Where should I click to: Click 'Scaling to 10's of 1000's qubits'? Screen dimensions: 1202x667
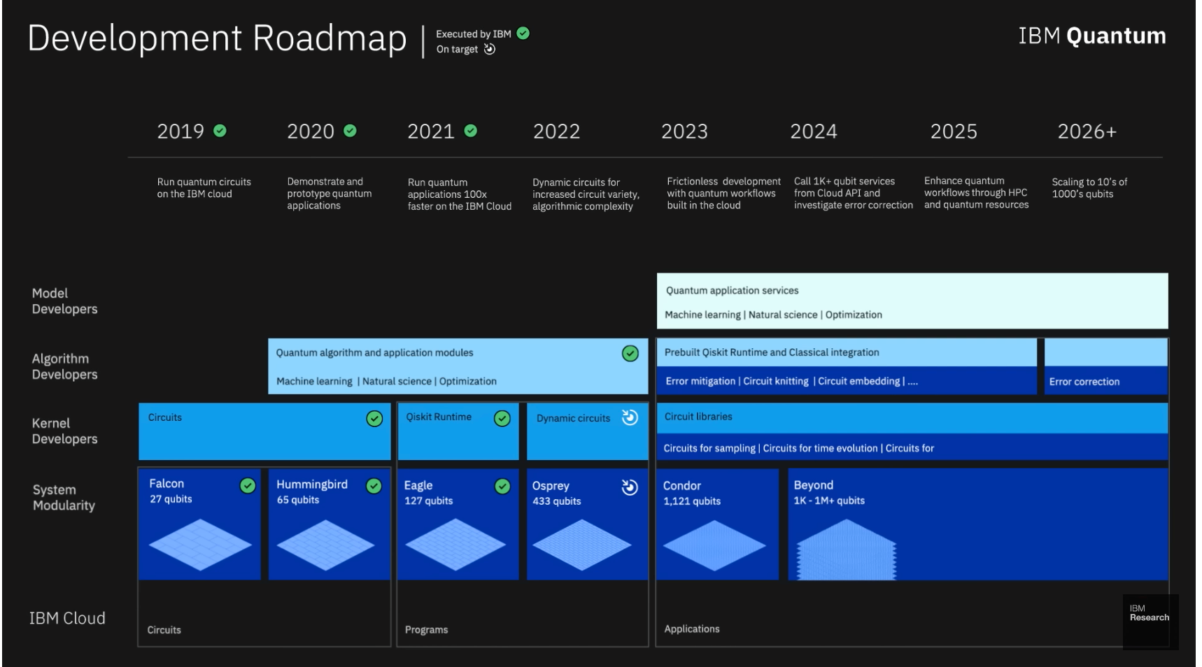click(x=1089, y=187)
